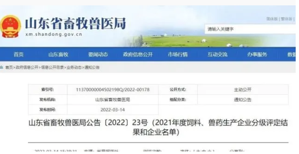Go to 信息公开目录 in breadcrumb
The height and width of the screenshot is (154, 299).
point(53,68)
